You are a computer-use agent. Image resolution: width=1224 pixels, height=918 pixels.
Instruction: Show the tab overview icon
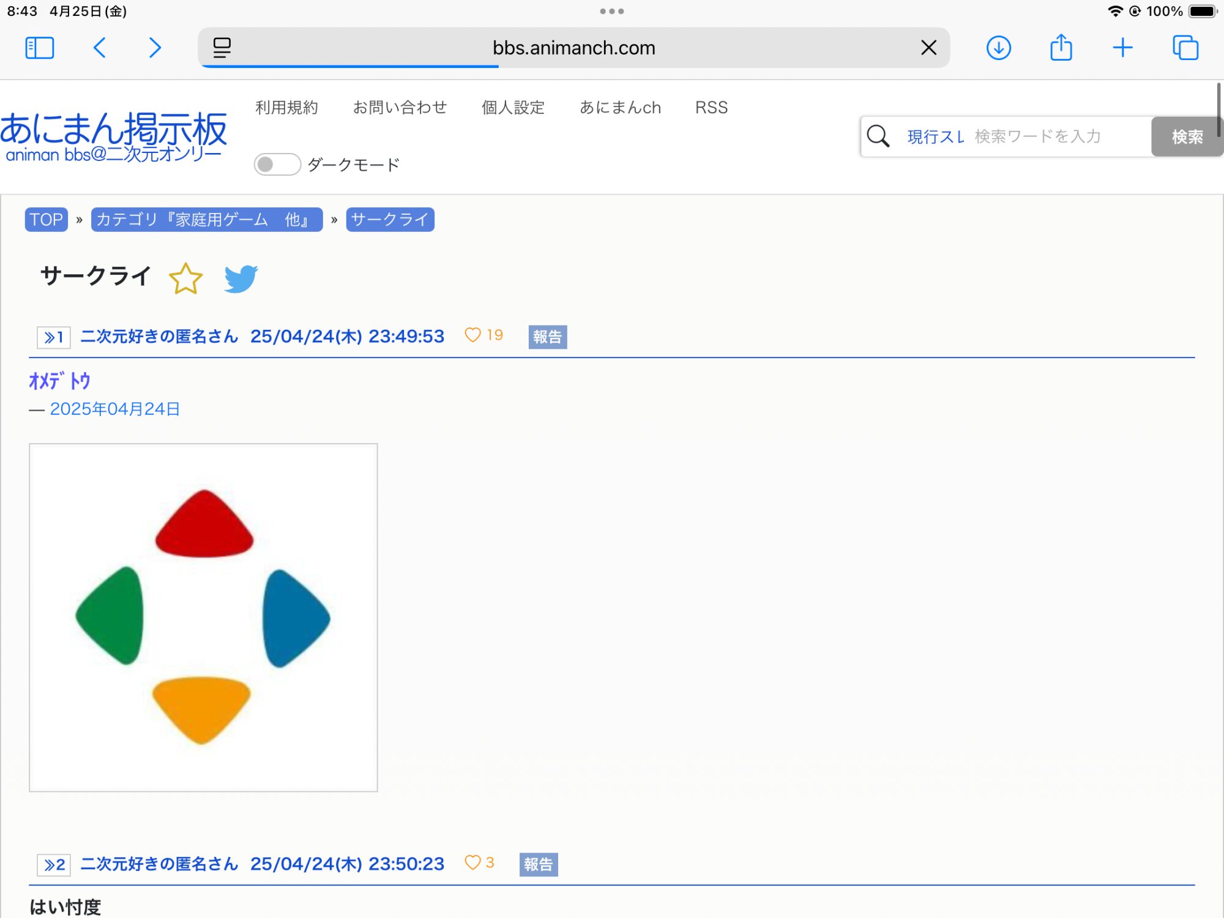coord(1185,48)
